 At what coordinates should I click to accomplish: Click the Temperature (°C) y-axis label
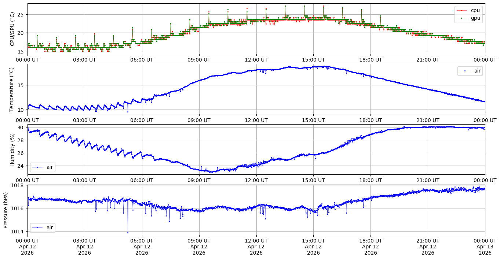[12, 89]
